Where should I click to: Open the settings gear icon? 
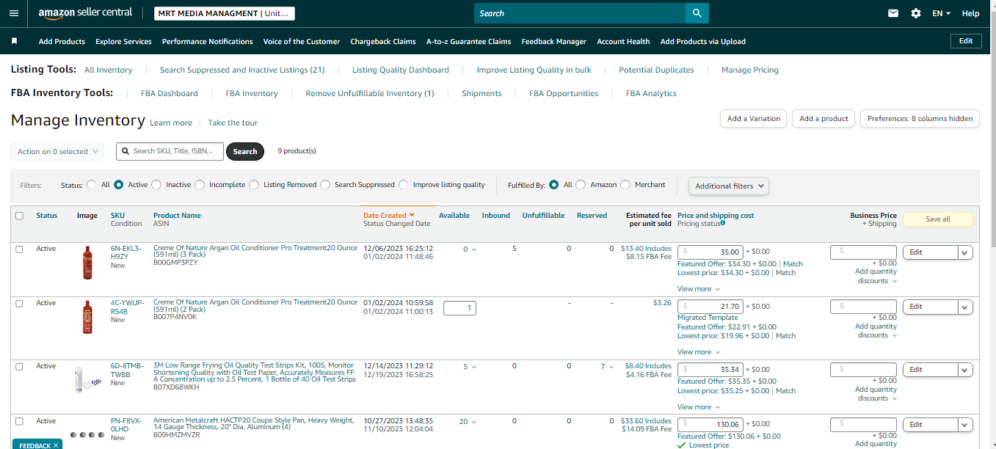[x=915, y=13]
